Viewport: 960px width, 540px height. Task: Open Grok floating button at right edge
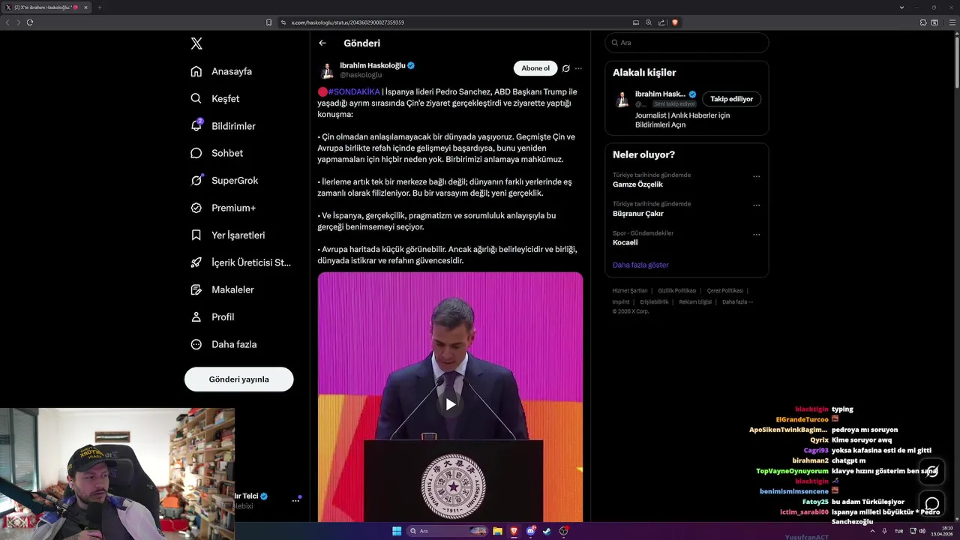[932, 472]
